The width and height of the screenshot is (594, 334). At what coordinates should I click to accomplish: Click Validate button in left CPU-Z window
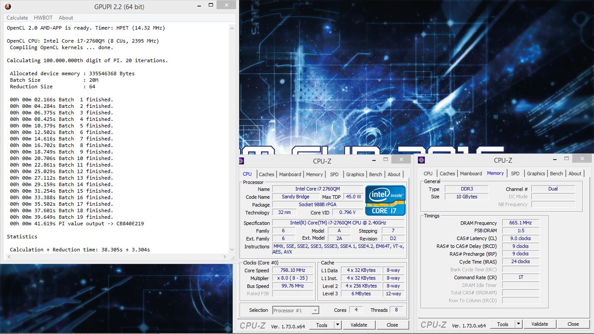(359, 325)
